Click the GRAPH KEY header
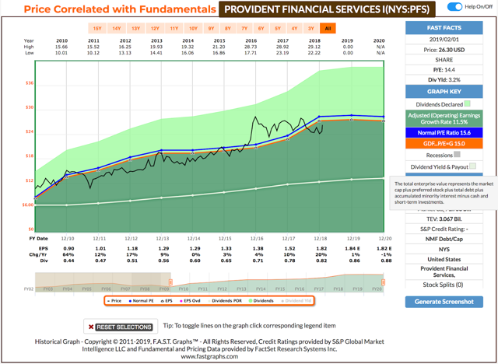The image size is (498, 364). (x=444, y=92)
